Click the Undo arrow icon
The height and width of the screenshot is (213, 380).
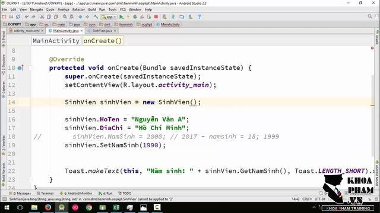click(26, 17)
